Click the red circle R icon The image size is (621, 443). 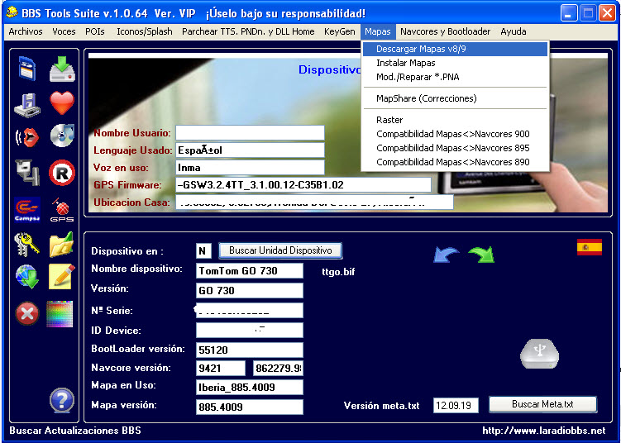[62, 173]
